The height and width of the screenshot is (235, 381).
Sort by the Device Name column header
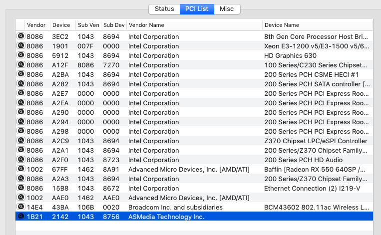318,25
